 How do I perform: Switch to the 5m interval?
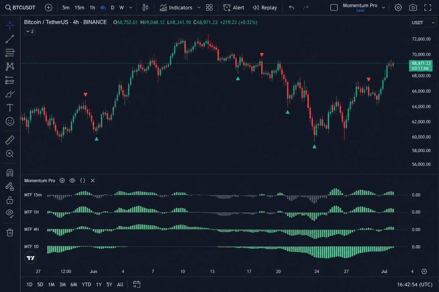(66, 7)
